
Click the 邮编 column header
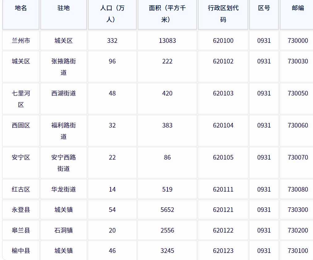point(297,14)
